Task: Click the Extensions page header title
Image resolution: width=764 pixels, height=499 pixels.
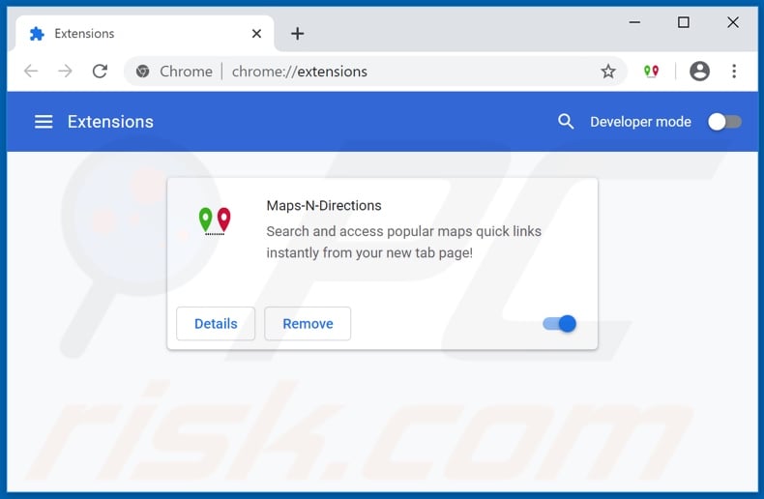Action: click(110, 122)
